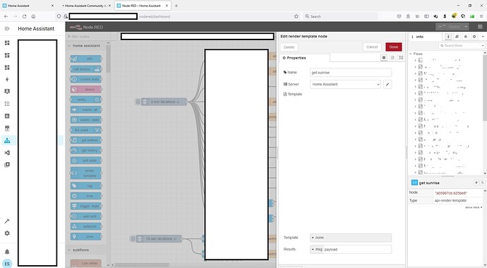
Task: Open the Notifications bell icon
Action: (7, 252)
